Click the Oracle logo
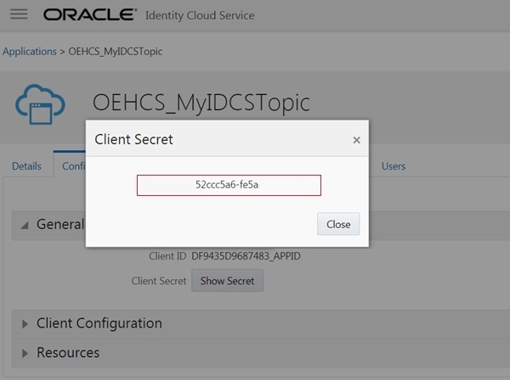 pyautogui.click(x=90, y=14)
